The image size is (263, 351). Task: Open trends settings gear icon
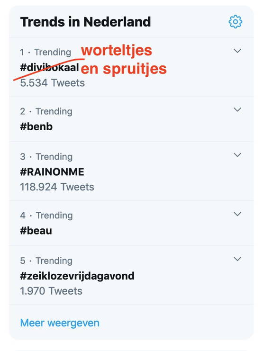tap(235, 22)
